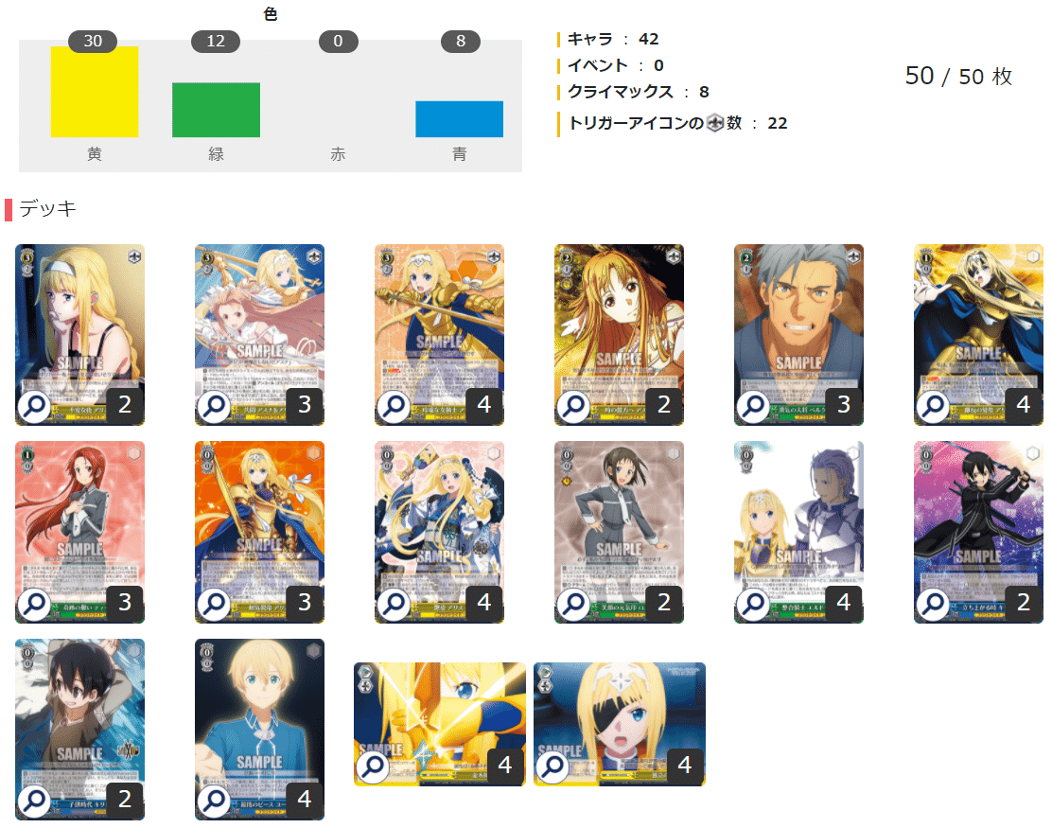Click magnifier on kimono Alice card
Image resolution: width=1052 pixels, height=828 pixels.
pyautogui.click(x=394, y=604)
